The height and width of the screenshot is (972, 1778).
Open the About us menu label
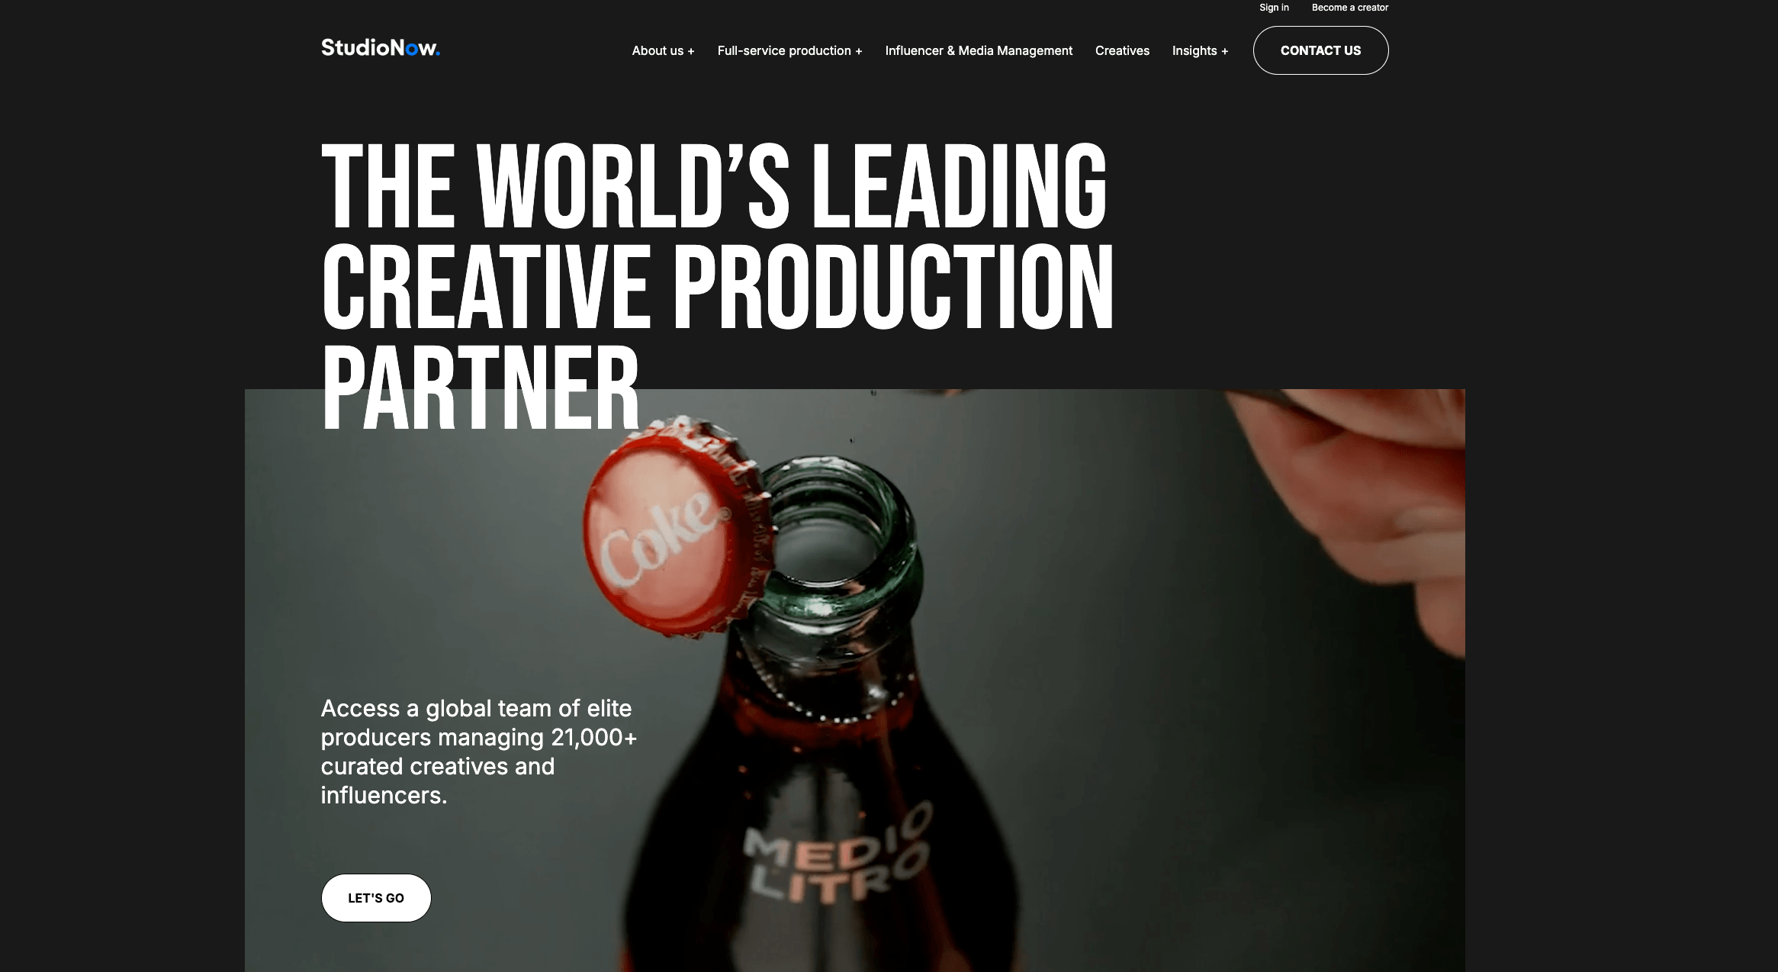pyautogui.click(x=658, y=50)
